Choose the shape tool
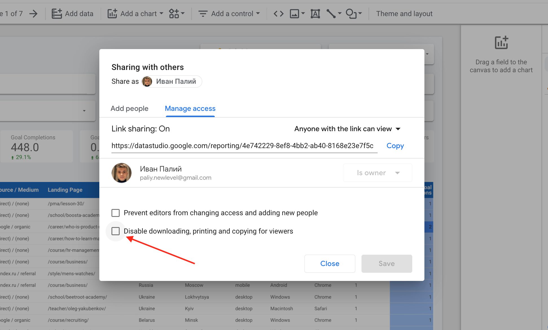The height and width of the screenshot is (330, 548). (x=352, y=13)
